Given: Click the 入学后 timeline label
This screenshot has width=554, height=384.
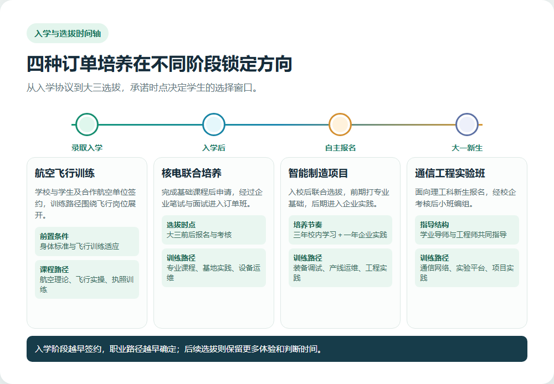Looking at the screenshot, I should tap(214, 148).
